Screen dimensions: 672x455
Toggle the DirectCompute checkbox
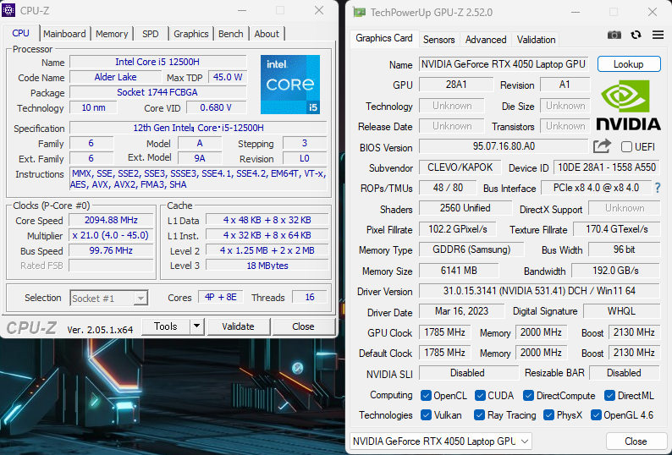[528, 396]
